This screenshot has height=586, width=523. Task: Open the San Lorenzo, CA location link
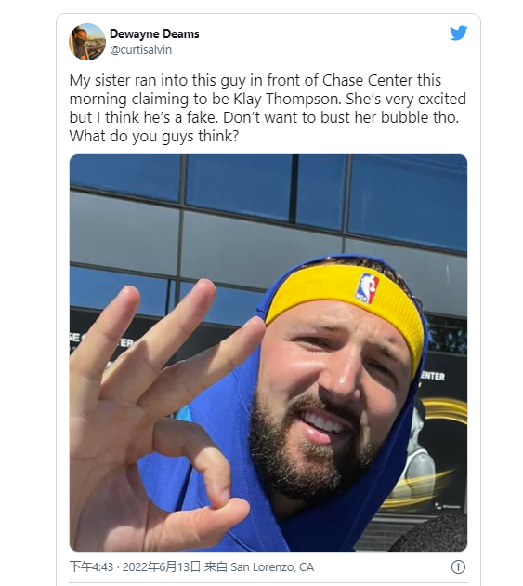[x=272, y=567]
